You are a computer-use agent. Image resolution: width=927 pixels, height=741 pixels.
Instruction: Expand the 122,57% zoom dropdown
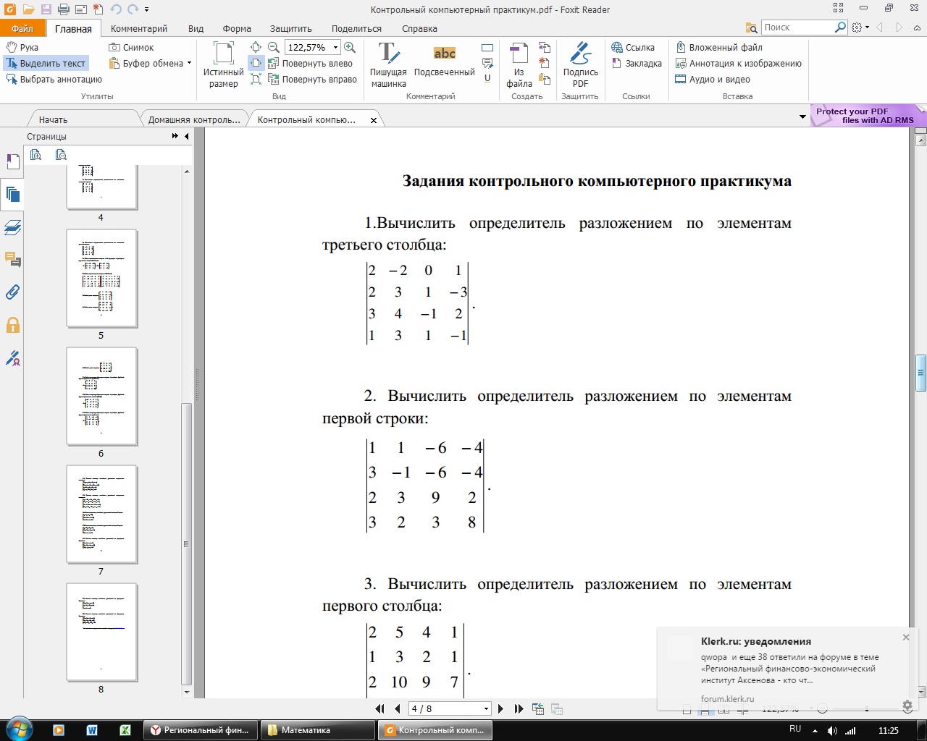point(335,48)
